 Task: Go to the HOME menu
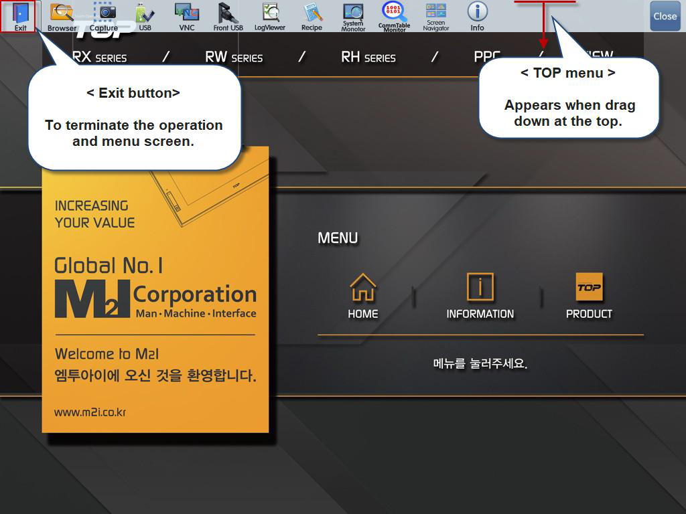tap(363, 296)
